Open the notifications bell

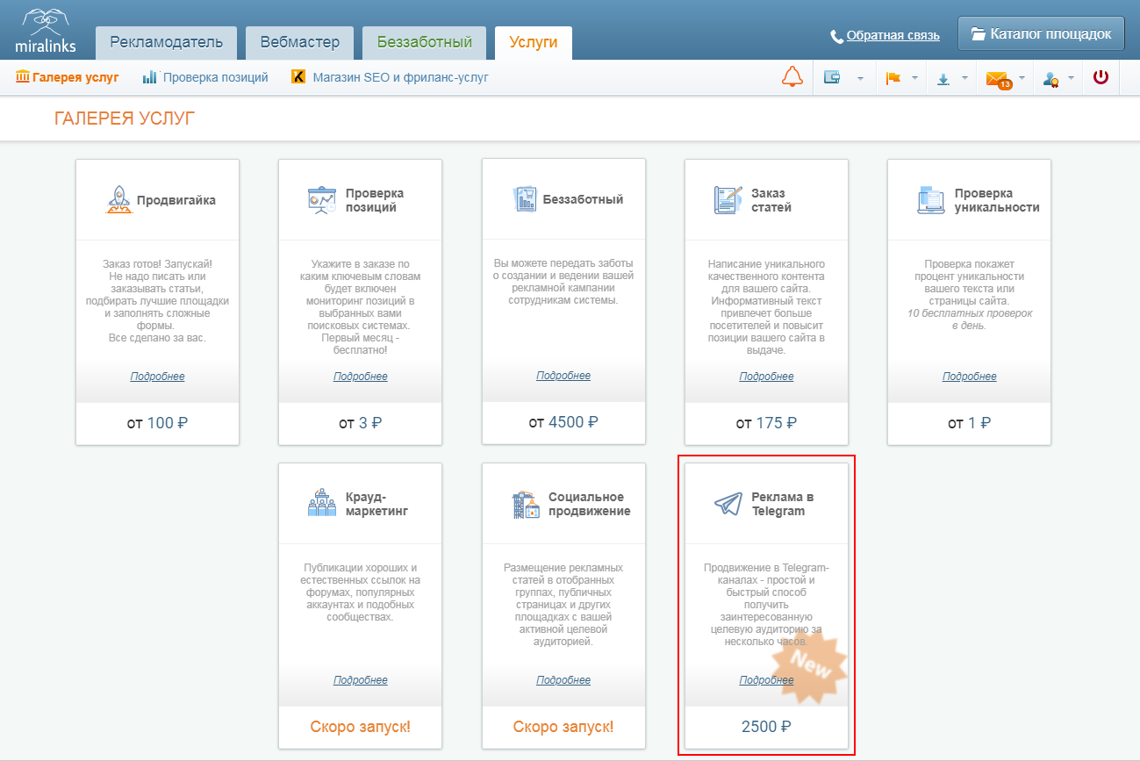click(792, 77)
